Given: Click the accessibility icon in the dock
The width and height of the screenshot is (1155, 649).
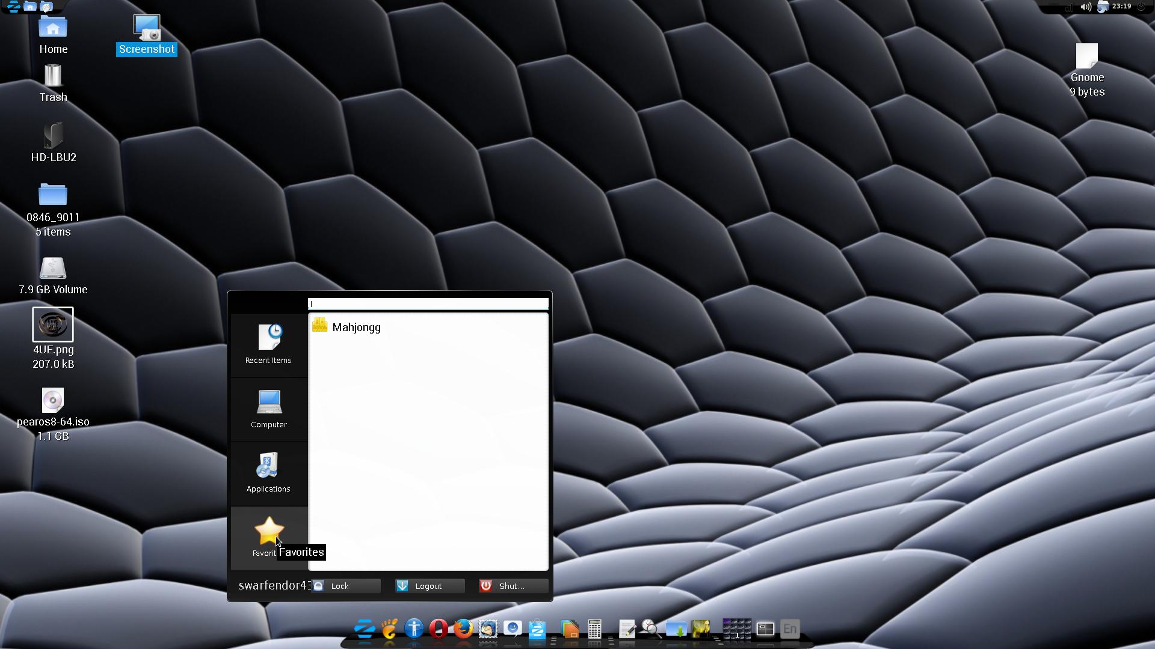Looking at the screenshot, I should [414, 629].
